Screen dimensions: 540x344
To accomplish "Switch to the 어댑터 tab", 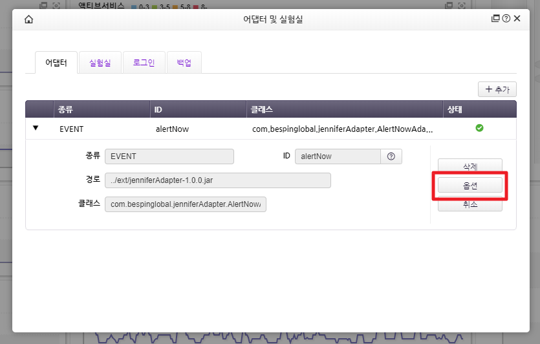I will tap(56, 63).
